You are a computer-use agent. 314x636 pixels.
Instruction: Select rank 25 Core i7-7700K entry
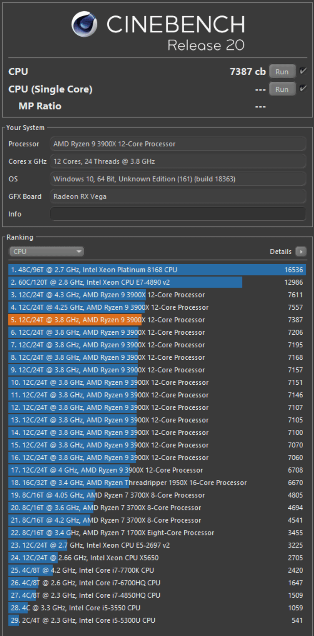pyautogui.click(x=157, y=570)
